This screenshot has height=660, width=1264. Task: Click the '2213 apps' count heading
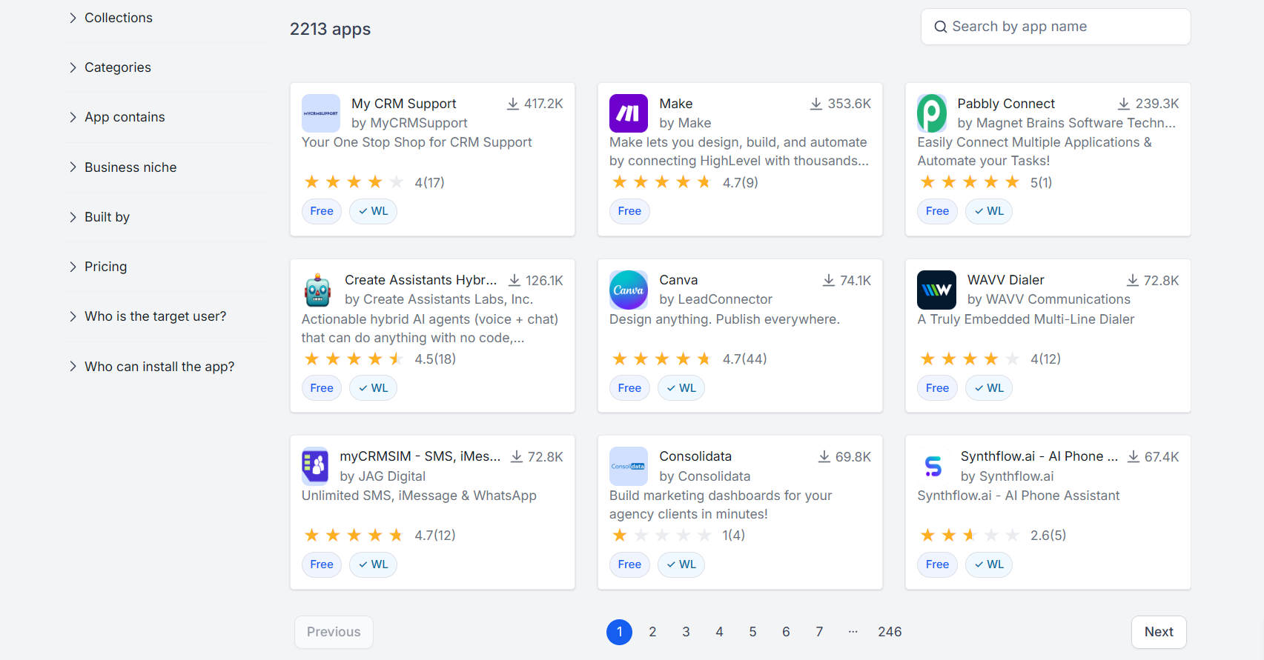(330, 29)
